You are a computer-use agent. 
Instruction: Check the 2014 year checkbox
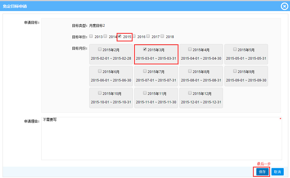(105, 36)
